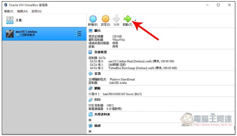Viewport: 237px width, 136px height.
Task: Open the Storage (存放裝置) section header
Action: (x=100, y=52)
